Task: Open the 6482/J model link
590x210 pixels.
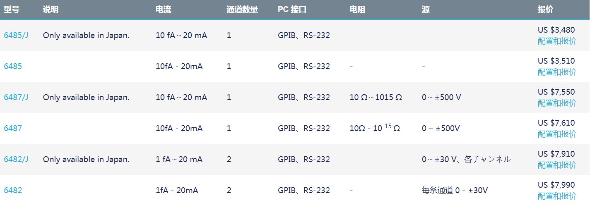Action: point(16,160)
